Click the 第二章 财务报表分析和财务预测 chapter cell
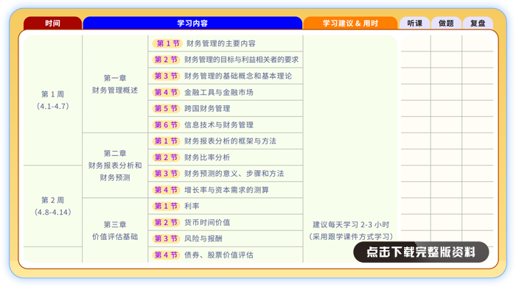The height and width of the screenshot is (287, 516). click(115, 165)
